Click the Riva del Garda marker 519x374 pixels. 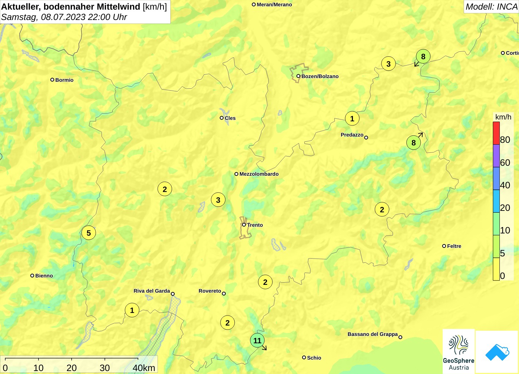173,294
